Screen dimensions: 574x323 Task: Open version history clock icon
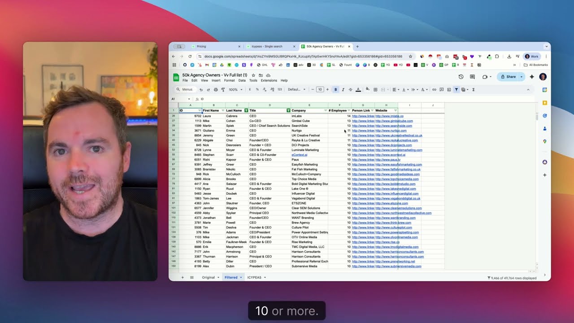click(x=461, y=77)
